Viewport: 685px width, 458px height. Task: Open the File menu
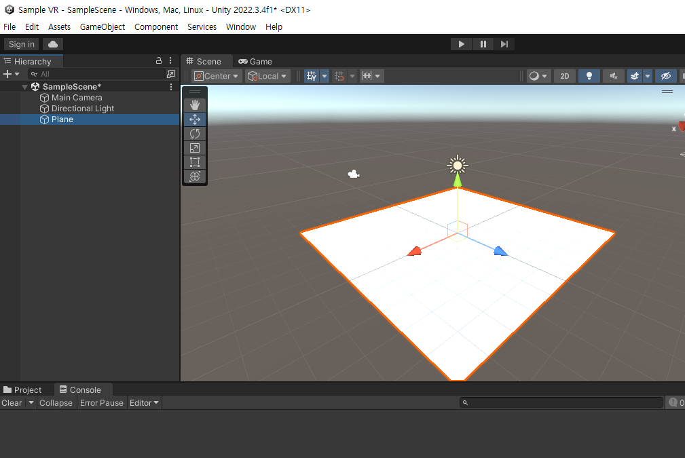click(x=10, y=26)
